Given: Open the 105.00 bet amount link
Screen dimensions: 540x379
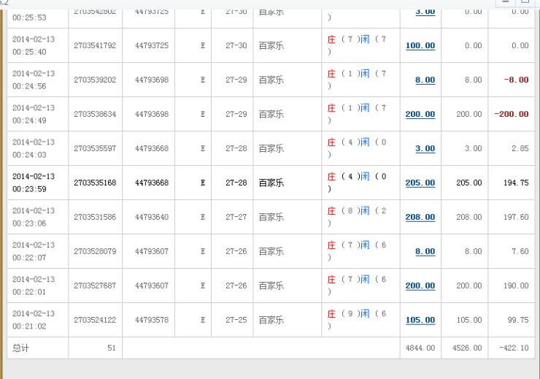Looking at the screenshot, I should point(420,320).
